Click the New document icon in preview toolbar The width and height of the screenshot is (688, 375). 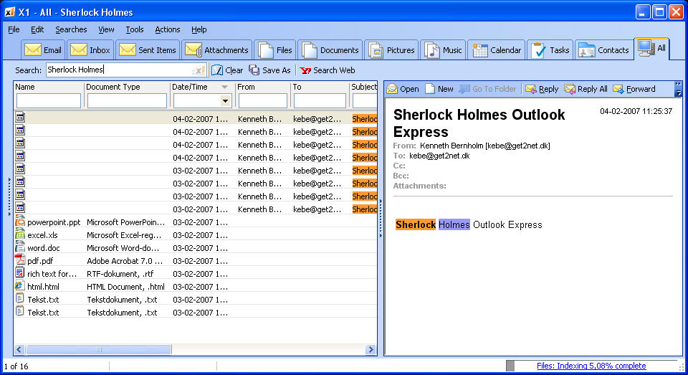430,89
